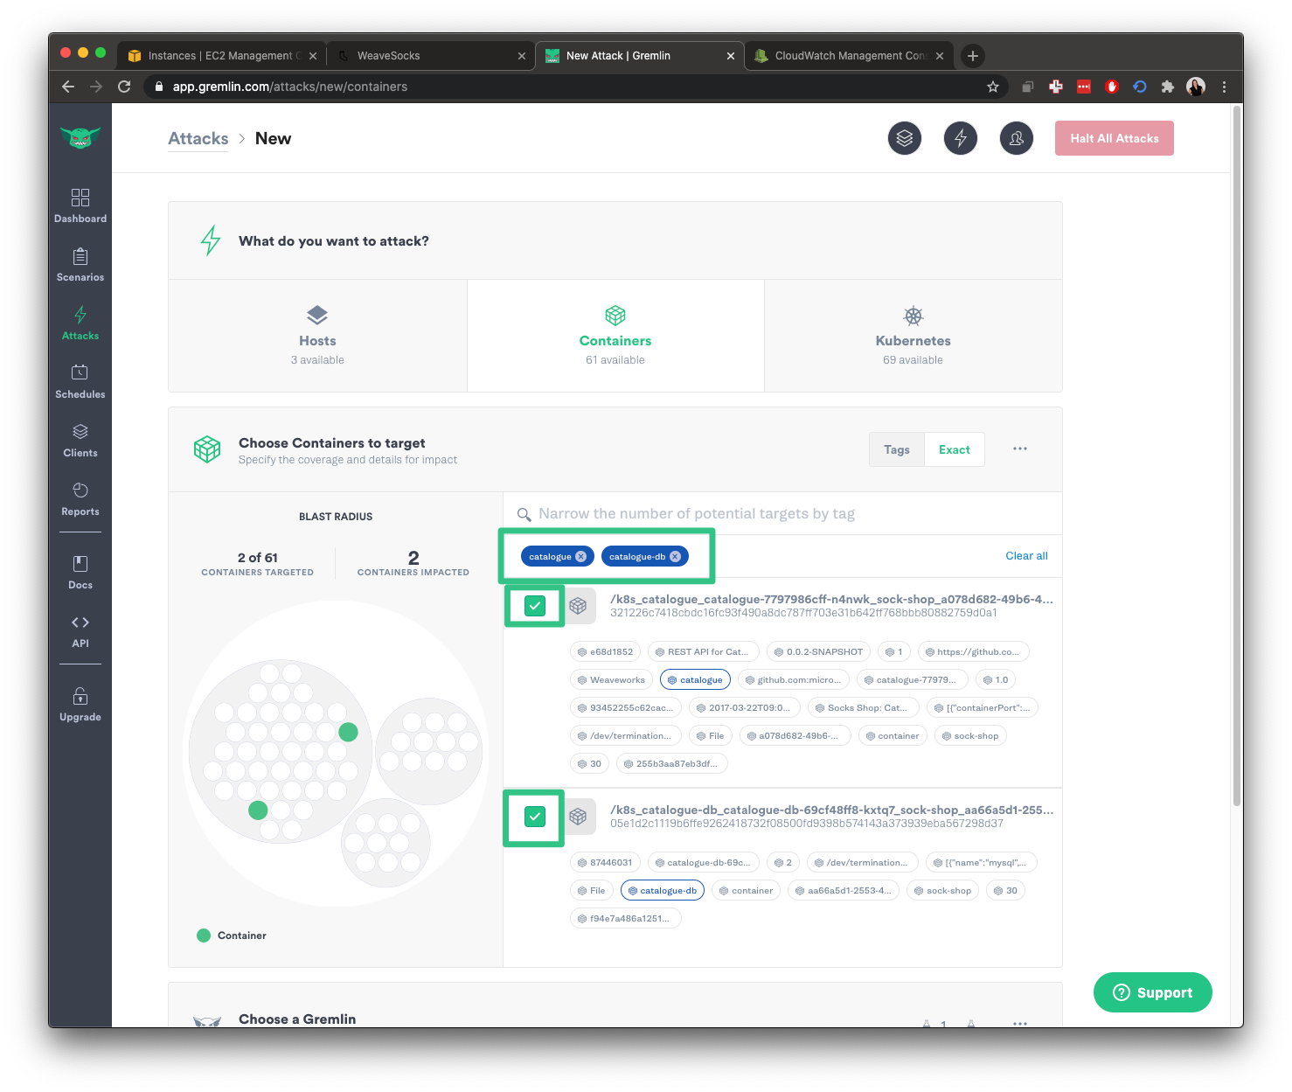1292x1092 pixels.
Task: Open the Clients page
Action: [x=80, y=440]
